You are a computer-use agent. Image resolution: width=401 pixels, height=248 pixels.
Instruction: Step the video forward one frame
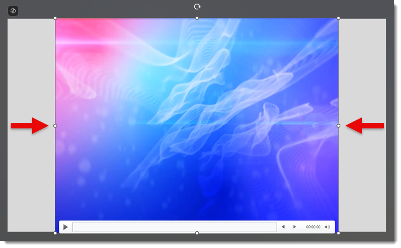click(x=294, y=227)
